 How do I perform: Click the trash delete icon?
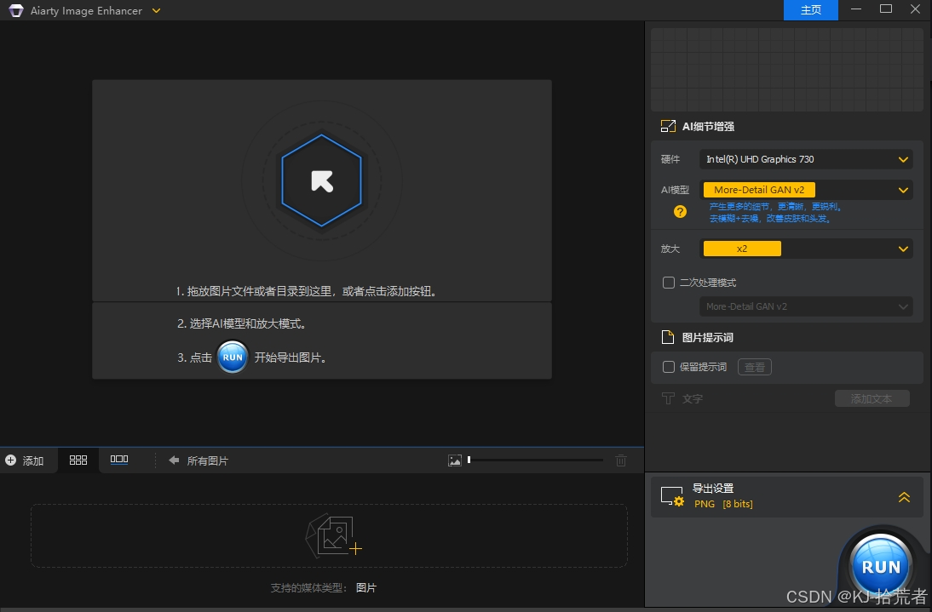[x=620, y=460]
